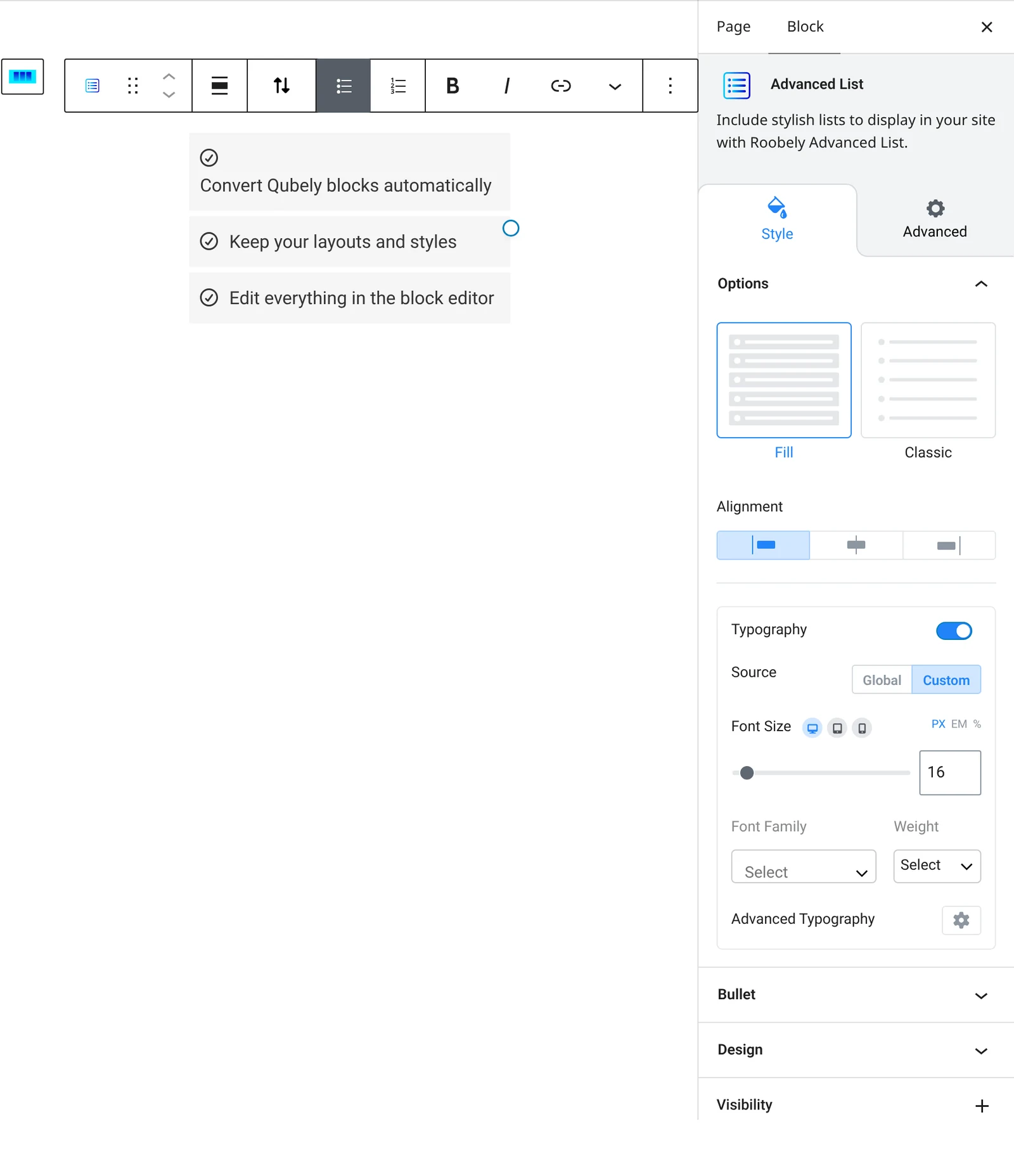Set font size unit to PX
Image resolution: width=1014 pixels, height=1157 pixels.
coord(938,724)
